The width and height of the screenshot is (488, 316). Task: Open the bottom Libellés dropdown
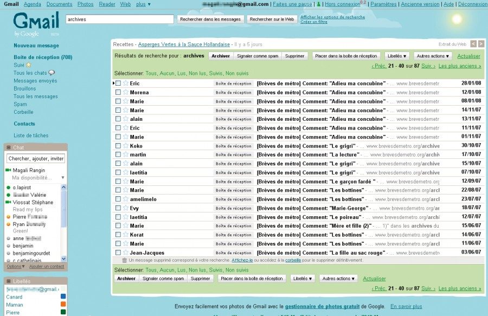(x=303, y=279)
